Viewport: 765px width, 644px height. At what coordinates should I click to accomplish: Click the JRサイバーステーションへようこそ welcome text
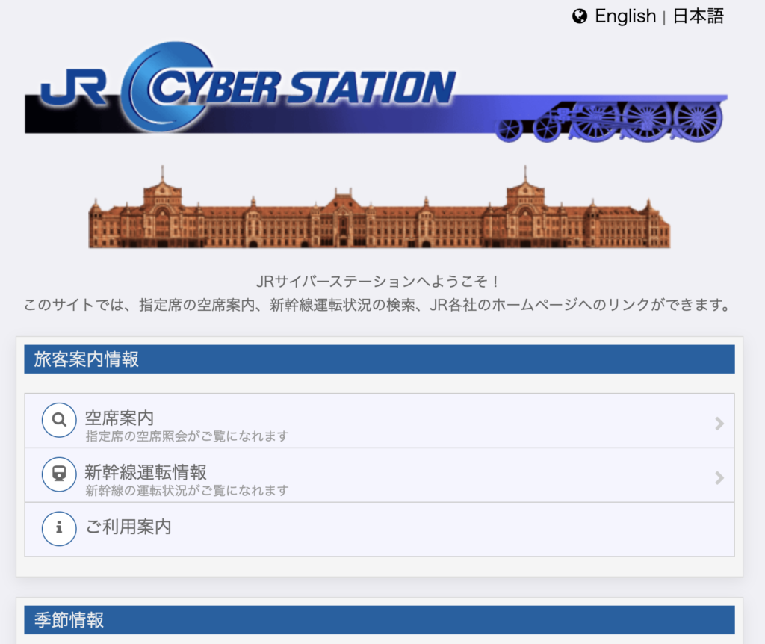click(x=378, y=282)
